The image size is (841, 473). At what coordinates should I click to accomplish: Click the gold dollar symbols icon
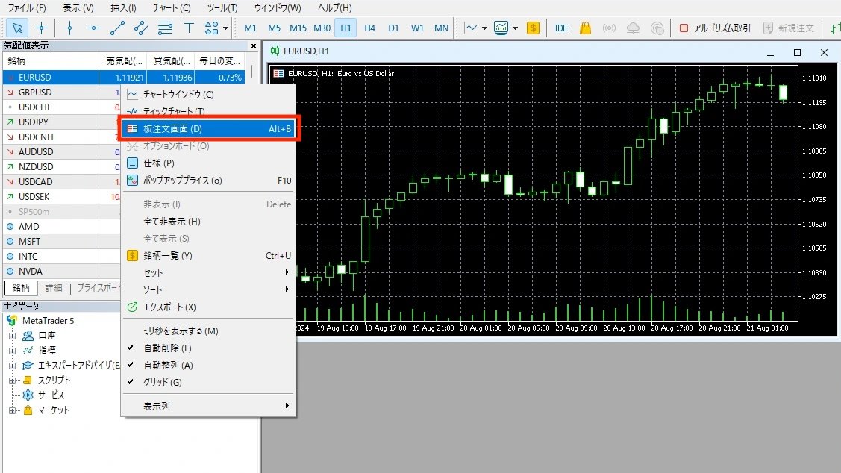click(x=533, y=28)
